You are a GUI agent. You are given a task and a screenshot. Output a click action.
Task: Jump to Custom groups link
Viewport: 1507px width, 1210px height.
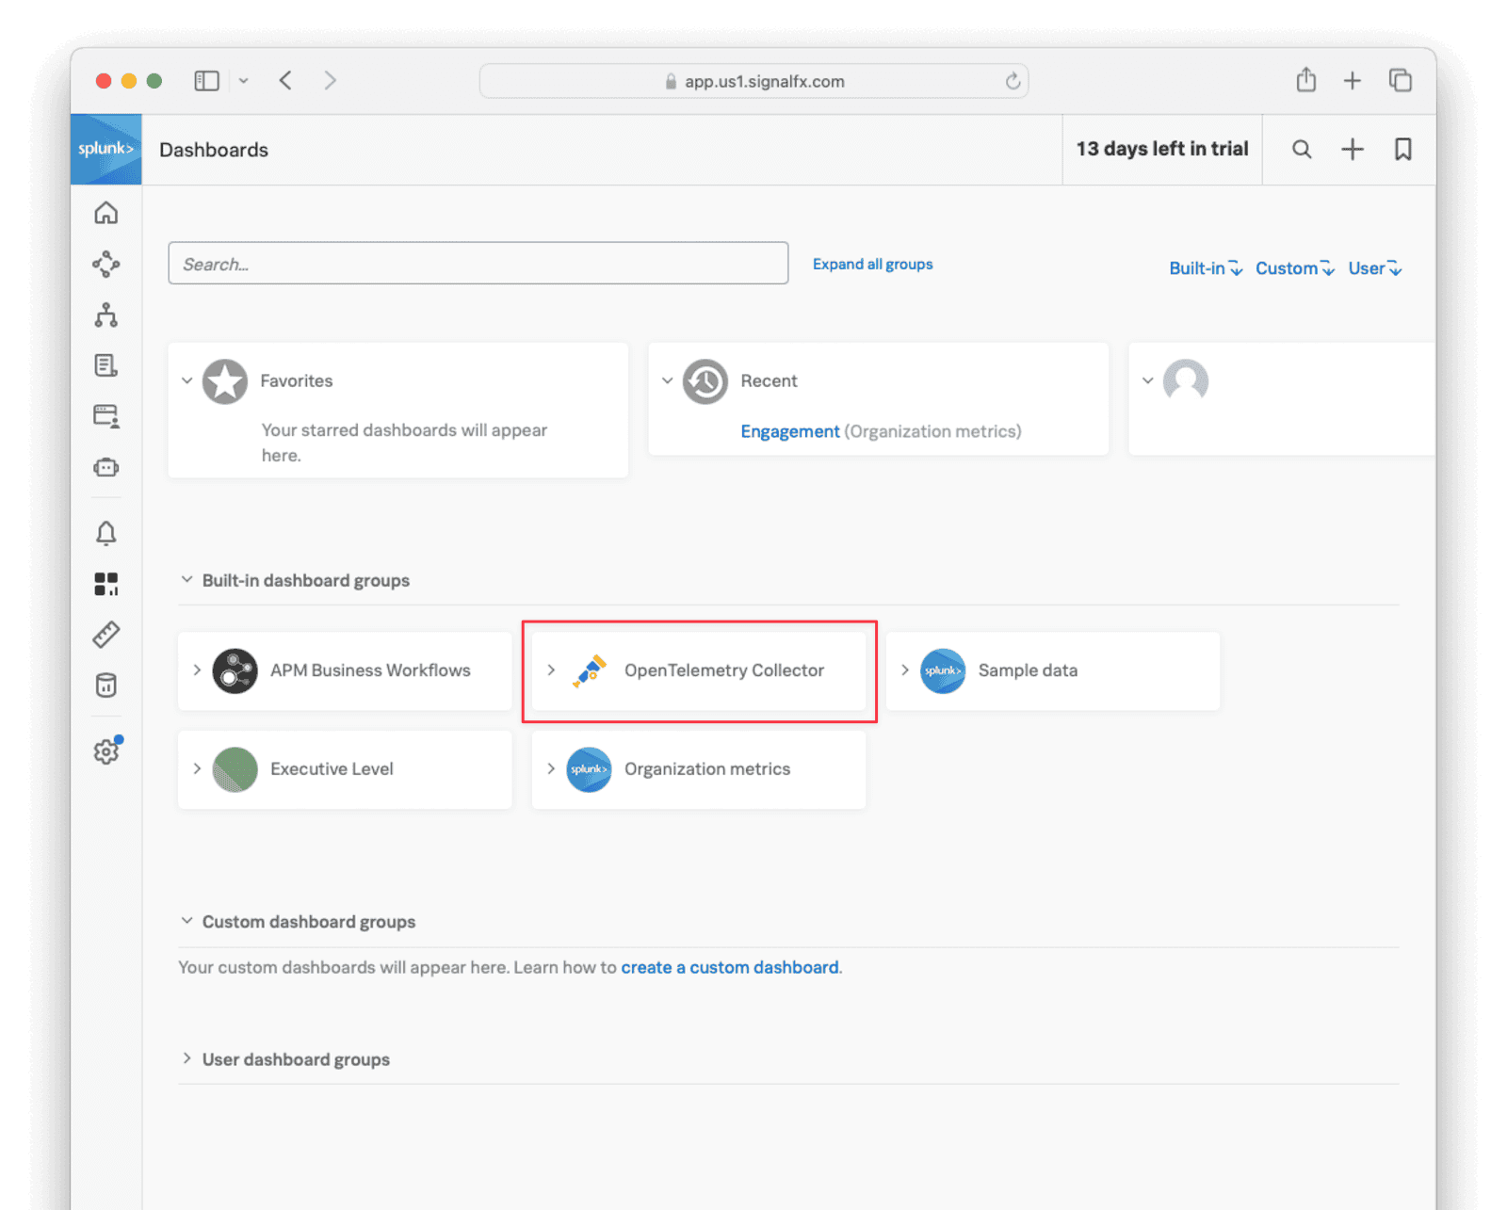[x=1295, y=268]
